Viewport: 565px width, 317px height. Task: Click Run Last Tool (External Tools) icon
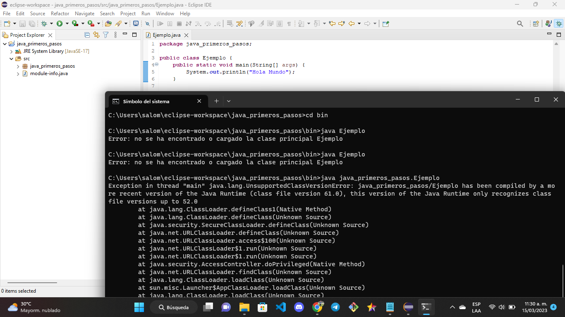[x=91, y=24]
